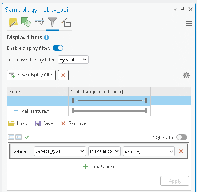Turn on the SQL Editor toggle

click(x=182, y=137)
